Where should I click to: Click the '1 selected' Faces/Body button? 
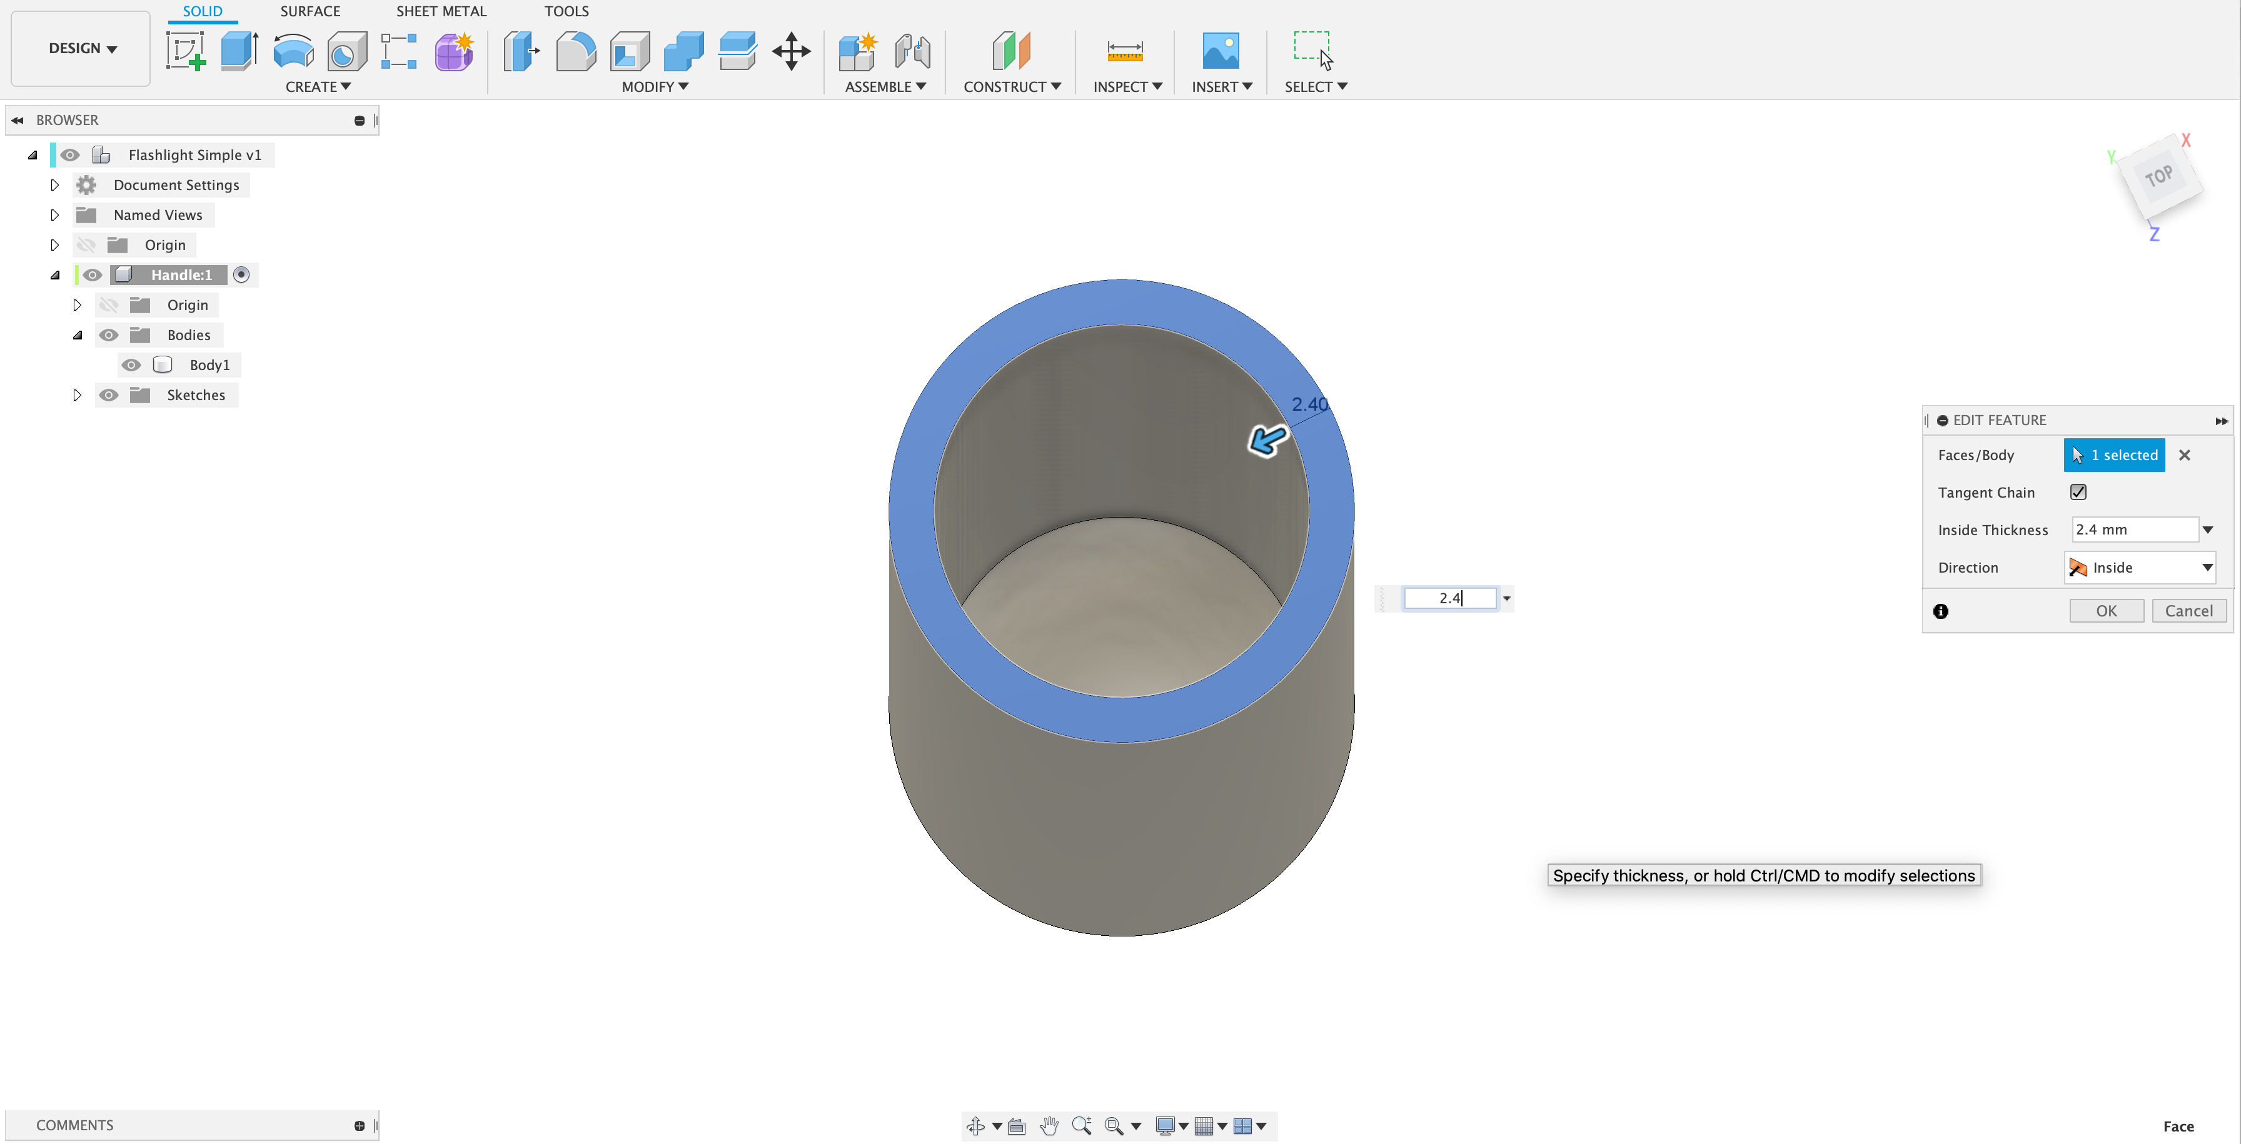point(2114,454)
